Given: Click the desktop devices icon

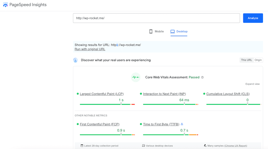Looking at the screenshot, I should [143, 146].
